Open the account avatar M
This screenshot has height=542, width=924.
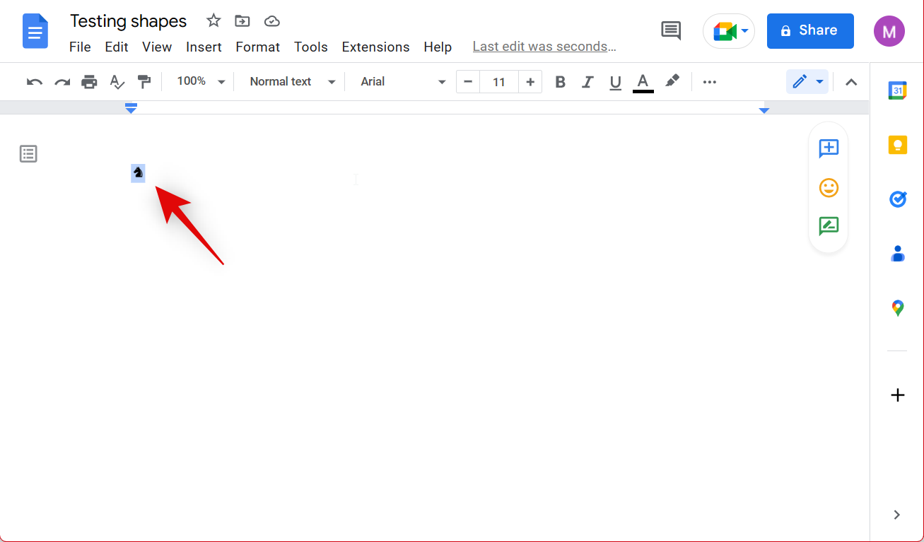coord(889,31)
